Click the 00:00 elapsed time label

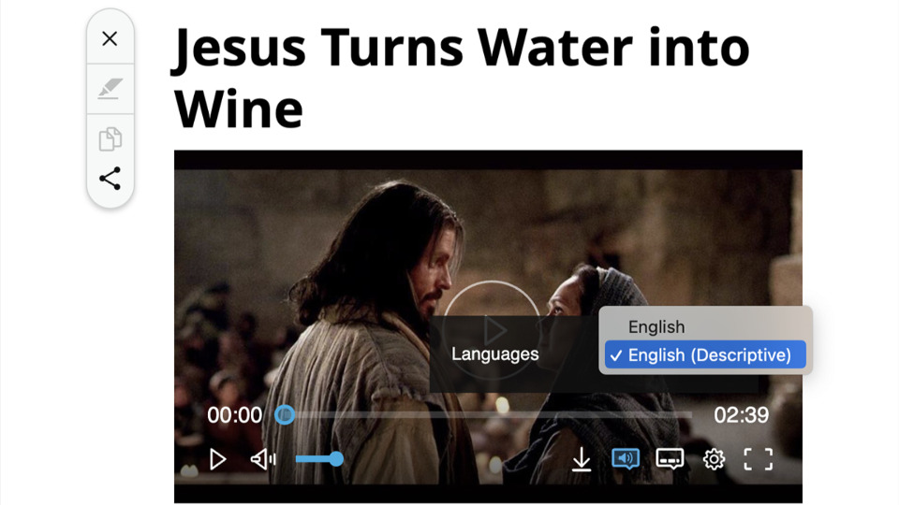pos(234,414)
